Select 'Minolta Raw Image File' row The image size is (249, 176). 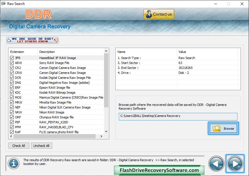[56, 102]
